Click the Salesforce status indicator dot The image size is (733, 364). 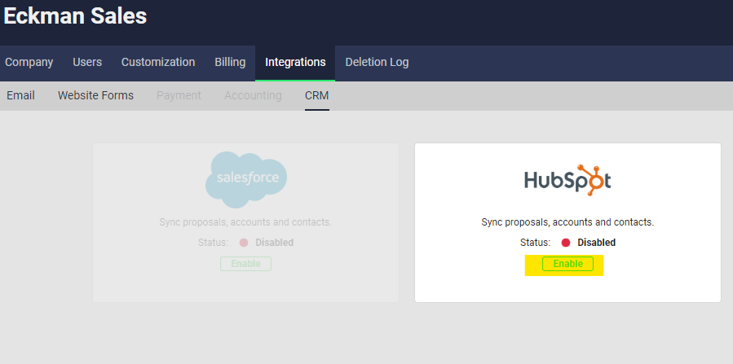coord(244,243)
